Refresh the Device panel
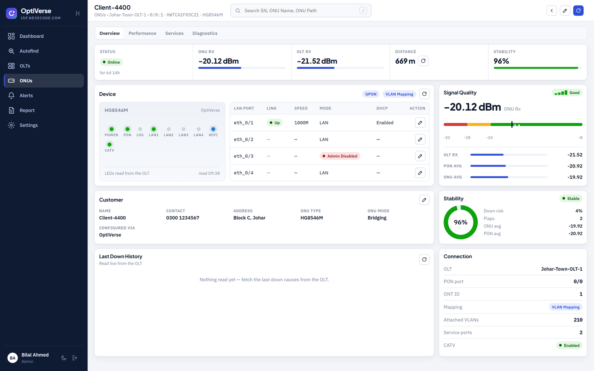Viewport: 594px width, 371px height. (x=424, y=94)
